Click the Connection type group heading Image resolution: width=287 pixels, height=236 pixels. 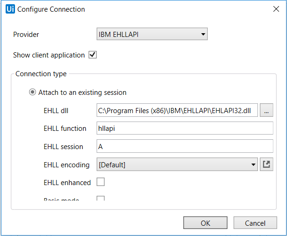[41, 74]
